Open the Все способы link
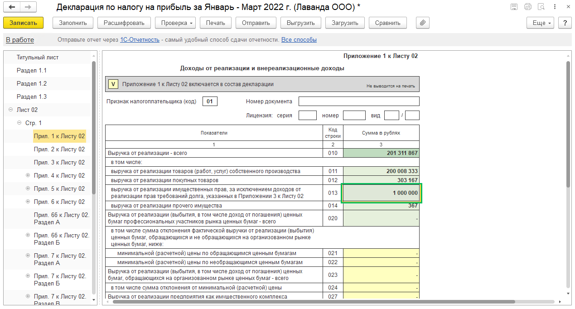Viewport: 575px width, 309px height. pos(299,40)
